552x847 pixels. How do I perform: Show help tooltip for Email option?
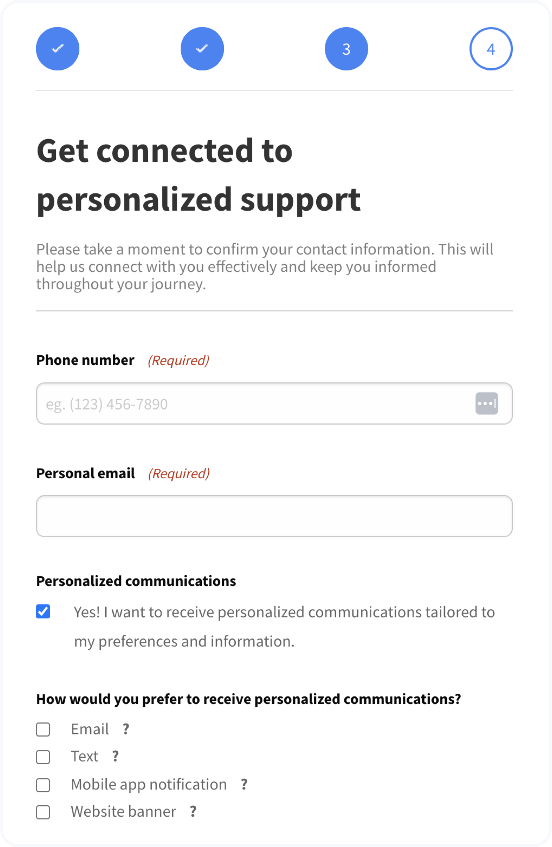(x=126, y=729)
